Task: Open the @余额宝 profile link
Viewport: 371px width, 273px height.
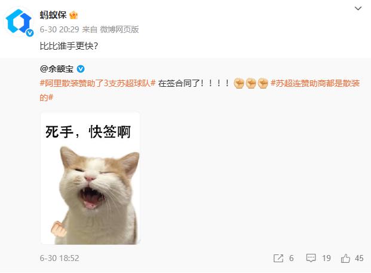Action: pyautogui.click(x=57, y=69)
